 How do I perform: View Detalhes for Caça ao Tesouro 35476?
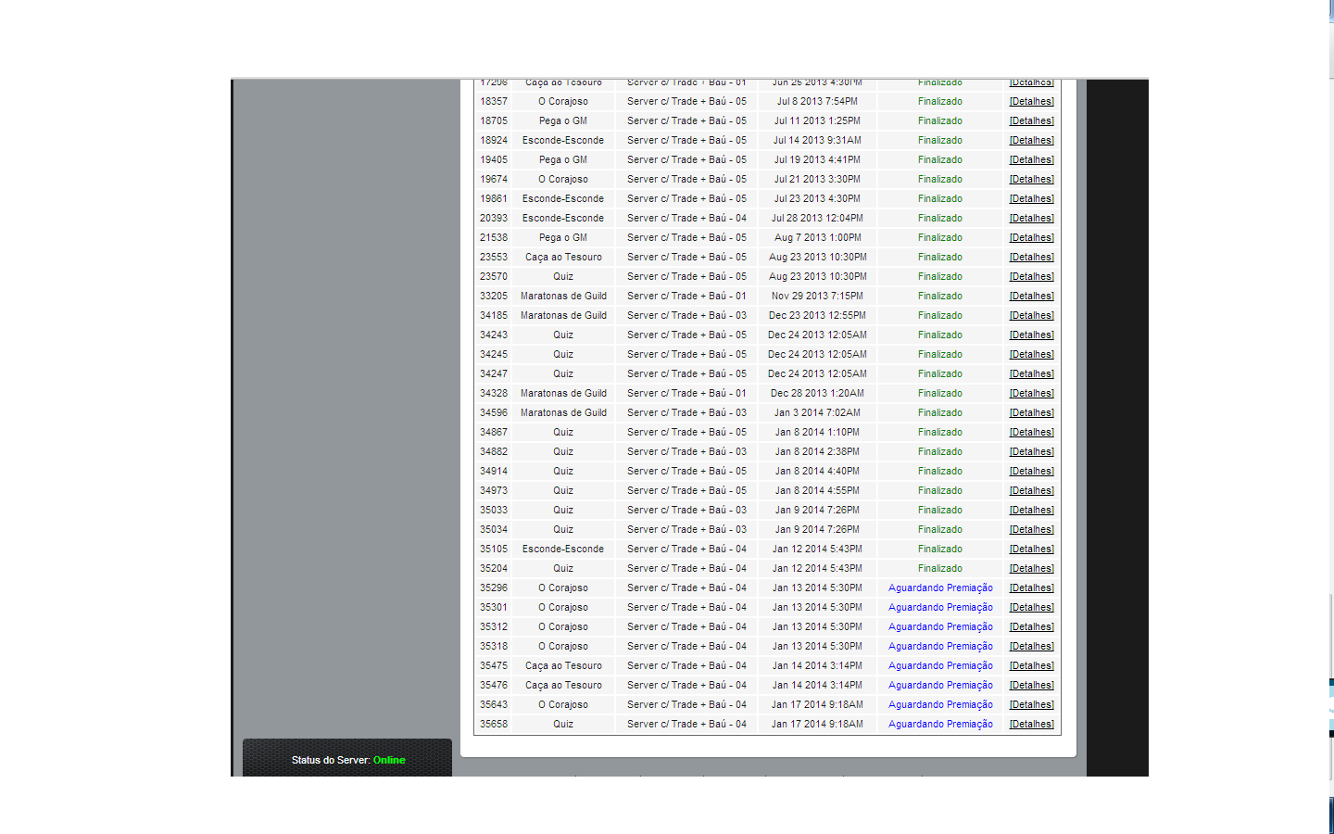click(x=1031, y=686)
